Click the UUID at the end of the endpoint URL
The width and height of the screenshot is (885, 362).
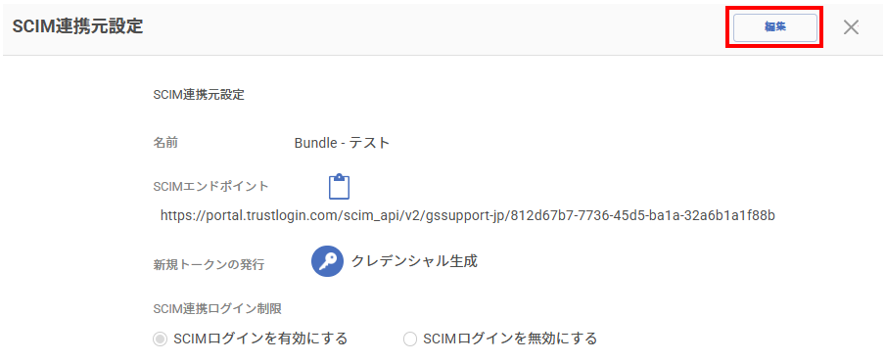click(643, 215)
